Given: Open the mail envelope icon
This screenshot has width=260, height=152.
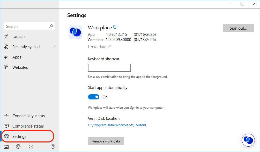Looking at the screenshot, I should tap(31, 147).
